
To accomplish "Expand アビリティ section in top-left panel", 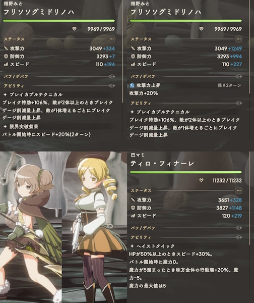I will click(x=112, y=86).
